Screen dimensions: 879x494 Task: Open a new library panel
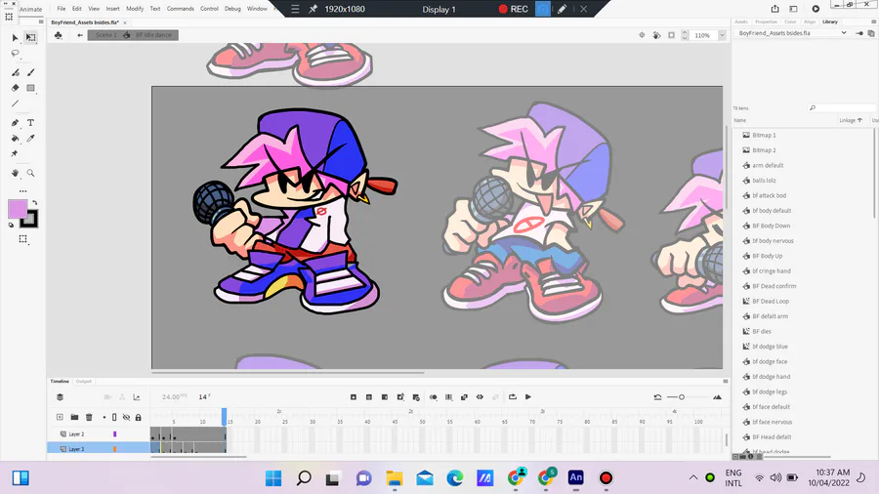[871, 33]
